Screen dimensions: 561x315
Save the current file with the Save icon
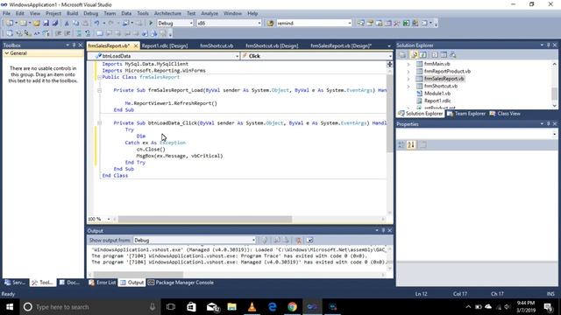point(46,24)
